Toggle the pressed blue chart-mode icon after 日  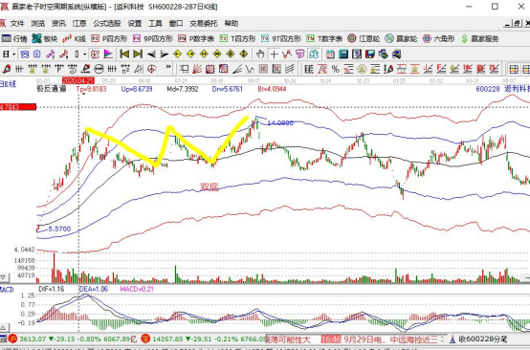pos(24,55)
